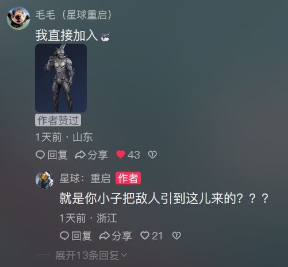Click reply text 就是你小子把敌人引到这儿来的

pos(148,199)
